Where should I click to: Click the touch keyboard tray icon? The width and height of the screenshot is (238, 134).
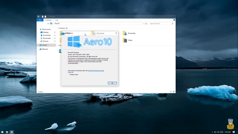tap(222, 132)
